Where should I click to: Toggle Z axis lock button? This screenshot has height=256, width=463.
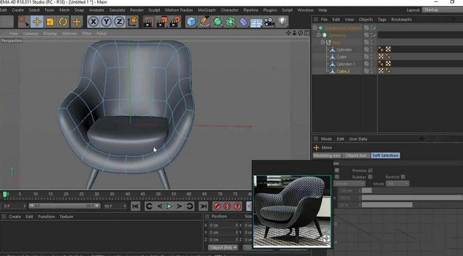pos(119,22)
